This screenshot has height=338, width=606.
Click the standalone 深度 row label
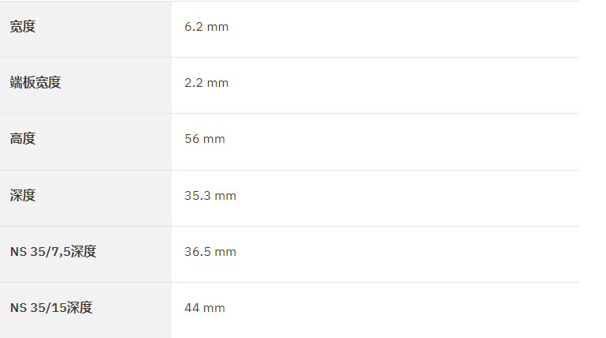pos(23,195)
